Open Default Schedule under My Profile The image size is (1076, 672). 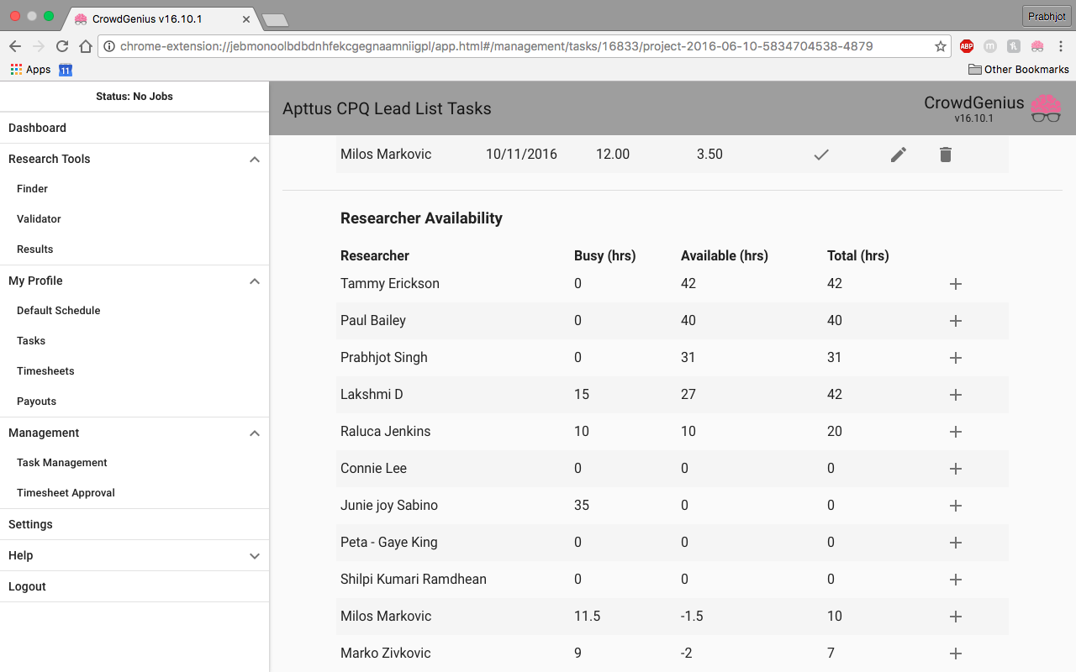point(134,311)
